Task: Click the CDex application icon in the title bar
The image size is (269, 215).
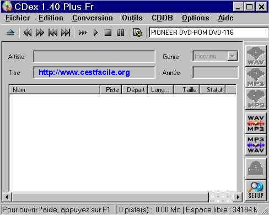Action: [x=7, y=7]
